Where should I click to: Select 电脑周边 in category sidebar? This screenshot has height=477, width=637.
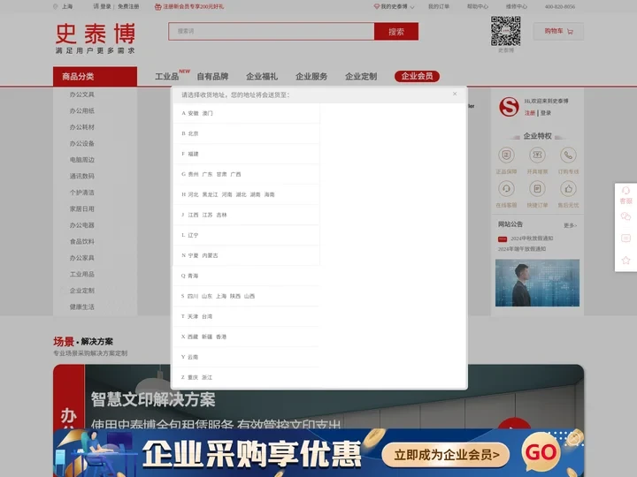point(82,160)
